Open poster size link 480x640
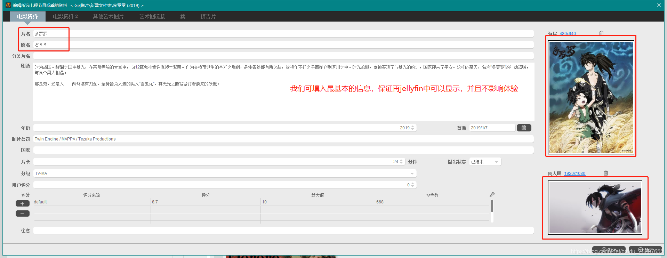This screenshot has height=258, width=667. [568, 34]
